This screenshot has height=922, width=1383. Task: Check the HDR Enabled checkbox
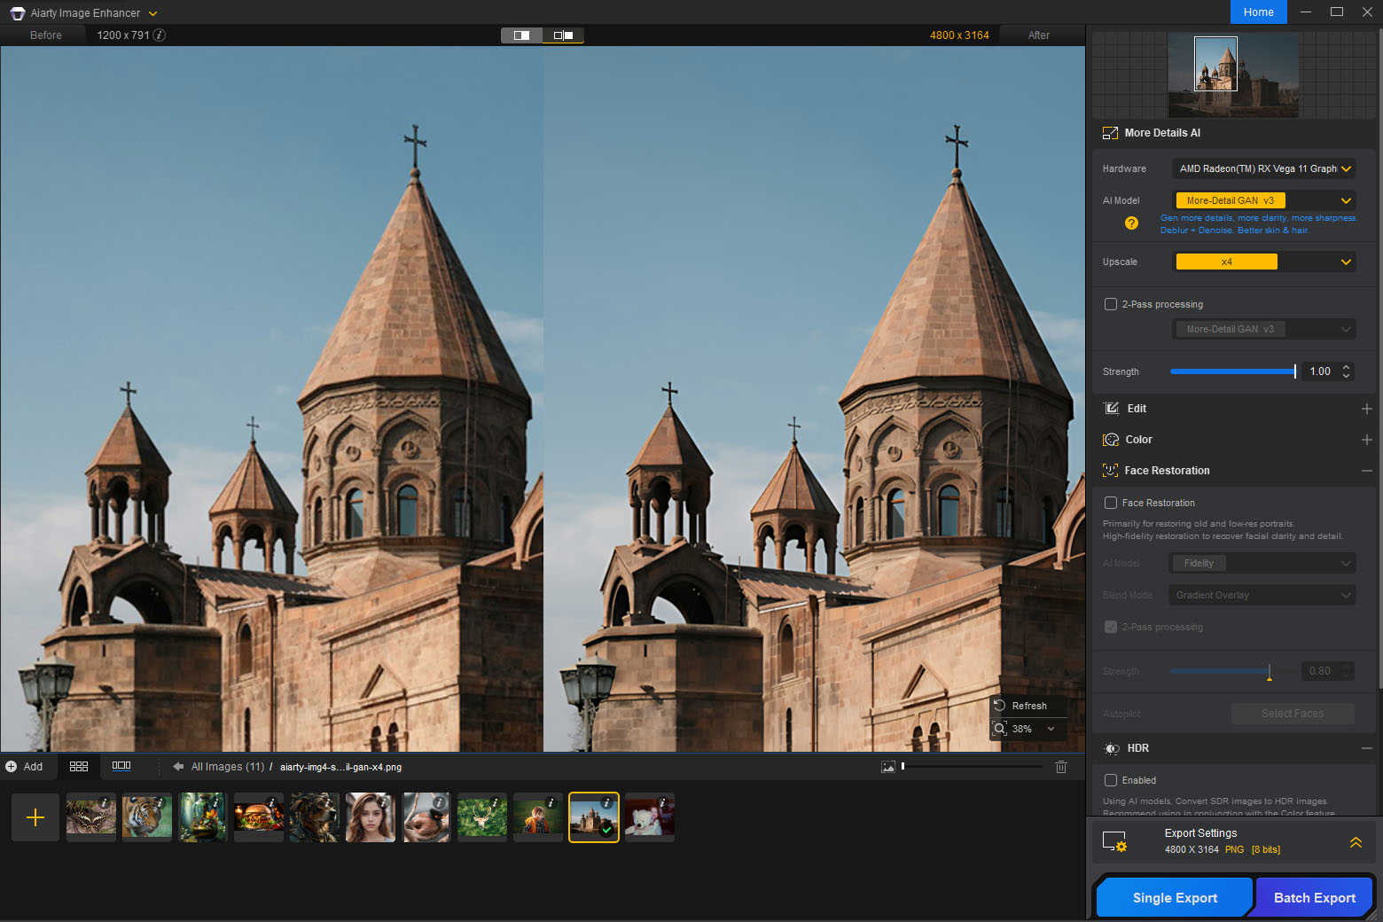pos(1111,780)
